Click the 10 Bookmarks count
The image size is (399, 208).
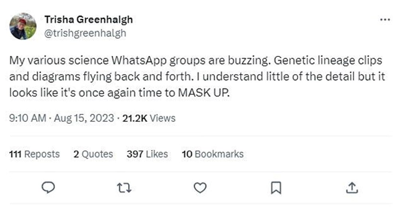pyautogui.click(x=212, y=154)
